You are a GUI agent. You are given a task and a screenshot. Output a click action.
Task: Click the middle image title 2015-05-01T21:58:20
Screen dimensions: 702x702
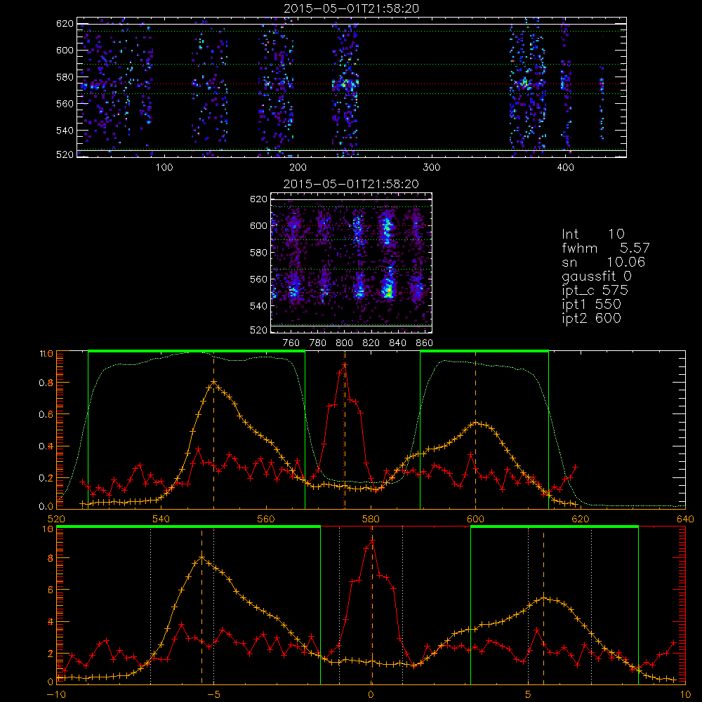[x=352, y=184]
